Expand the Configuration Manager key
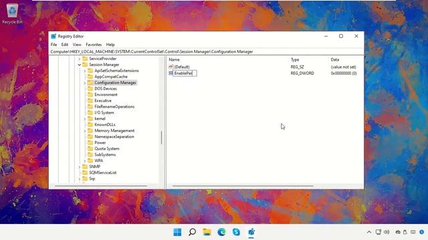 (x=85, y=83)
